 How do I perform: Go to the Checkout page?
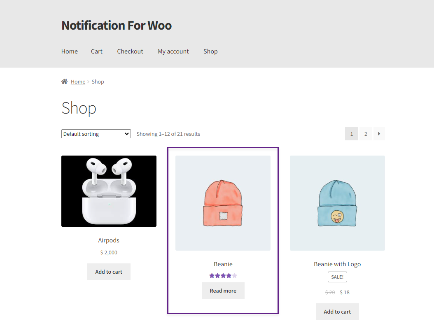130,51
